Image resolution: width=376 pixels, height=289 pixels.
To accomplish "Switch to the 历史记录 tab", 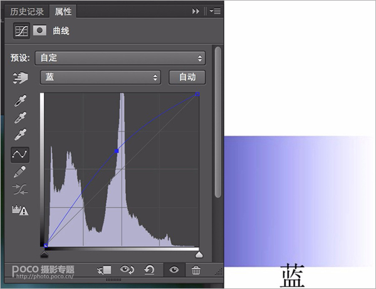I will click(x=27, y=11).
